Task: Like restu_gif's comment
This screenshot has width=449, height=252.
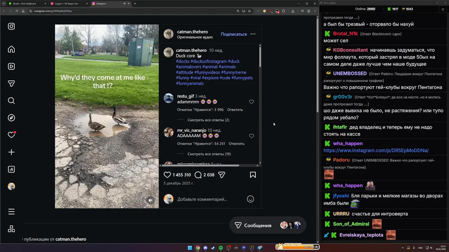Action: tap(251, 102)
